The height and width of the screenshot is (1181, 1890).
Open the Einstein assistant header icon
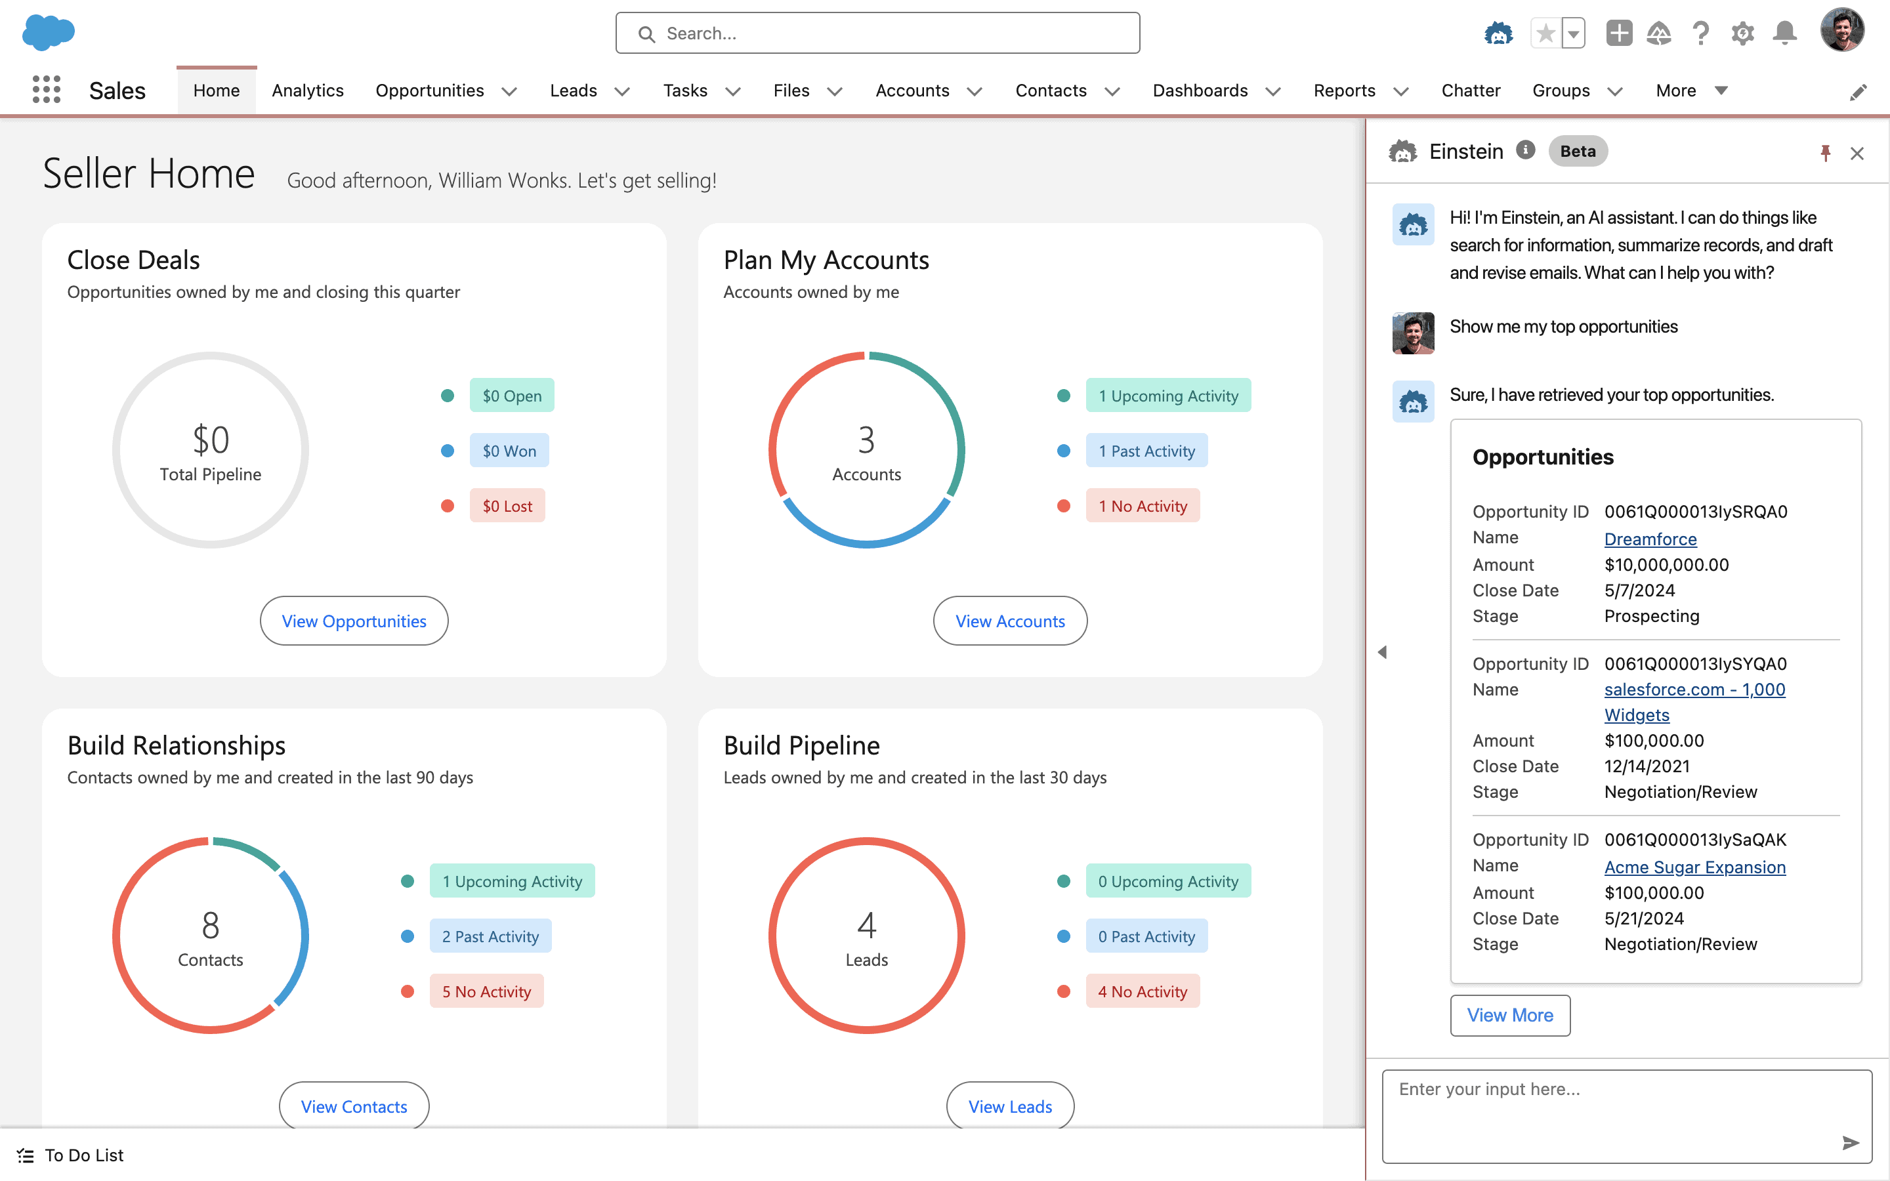tap(1498, 33)
